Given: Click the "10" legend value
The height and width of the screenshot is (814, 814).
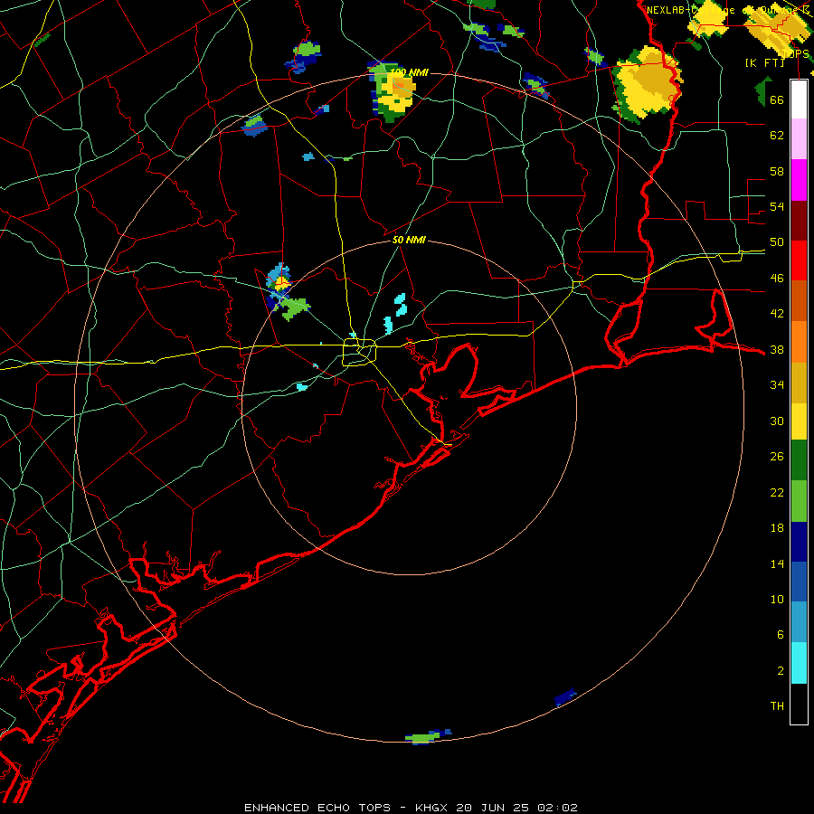Looking at the screenshot, I should pyautogui.click(x=777, y=600).
